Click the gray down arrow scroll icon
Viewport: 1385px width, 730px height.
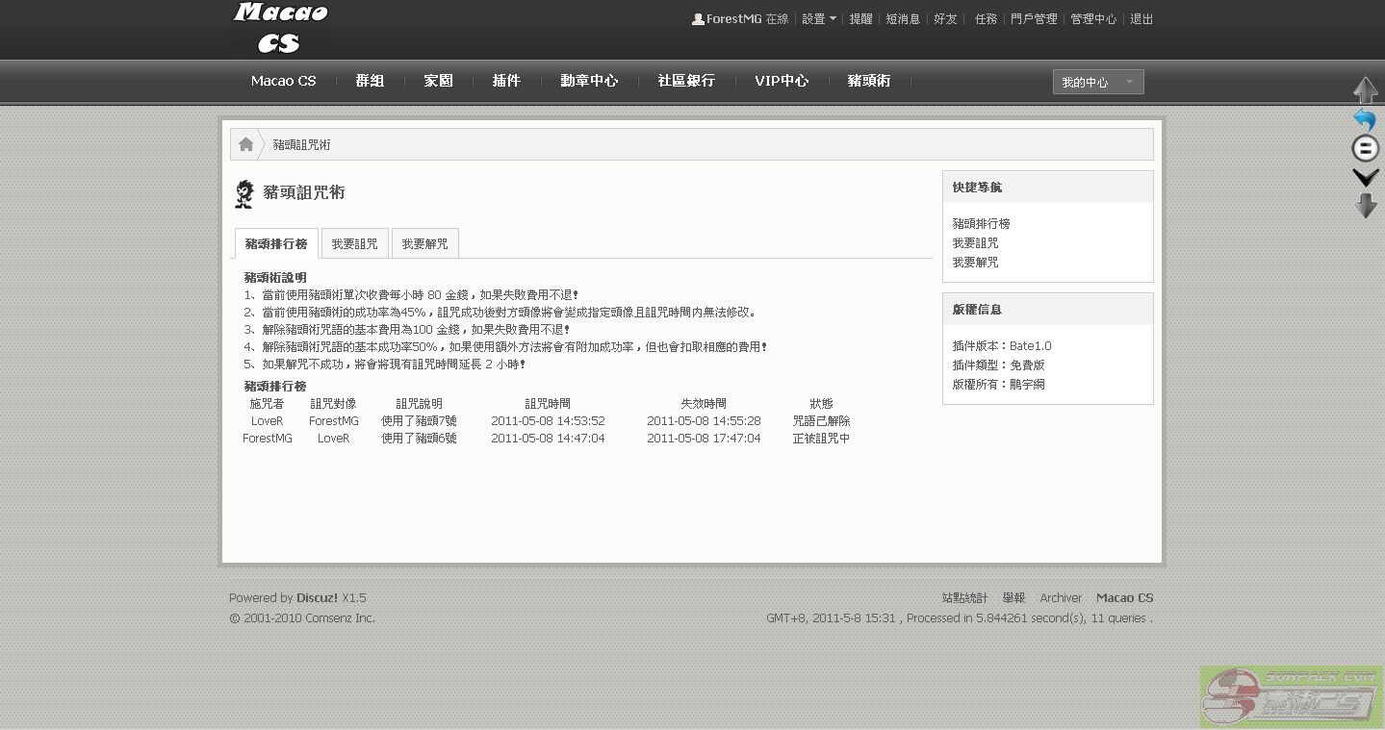pyautogui.click(x=1365, y=205)
